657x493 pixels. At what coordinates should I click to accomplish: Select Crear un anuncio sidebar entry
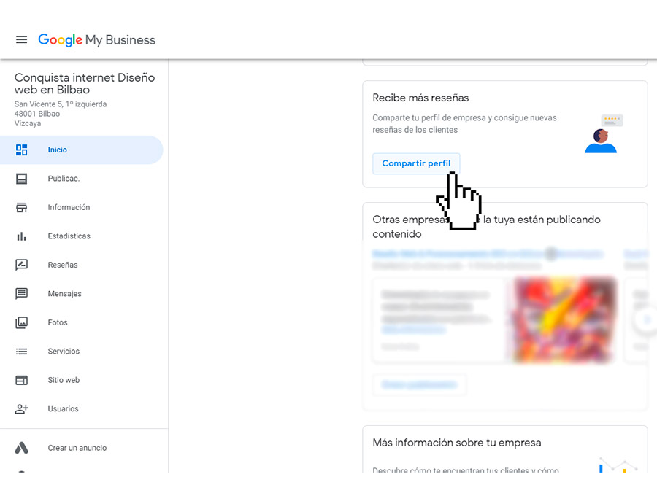pyautogui.click(x=77, y=448)
